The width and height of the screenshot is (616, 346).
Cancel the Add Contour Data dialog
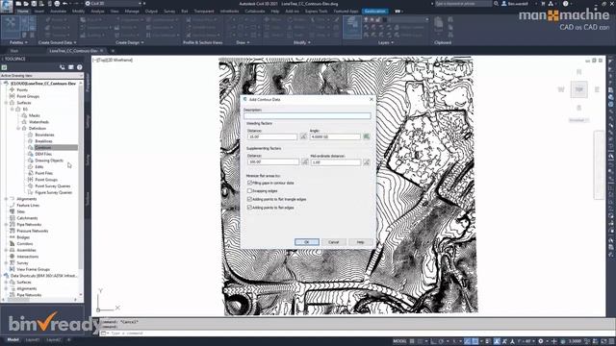[x=334, y=242]
